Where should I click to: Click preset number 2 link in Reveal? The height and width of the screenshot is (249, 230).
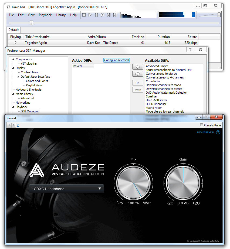click(x=18, y=125)
